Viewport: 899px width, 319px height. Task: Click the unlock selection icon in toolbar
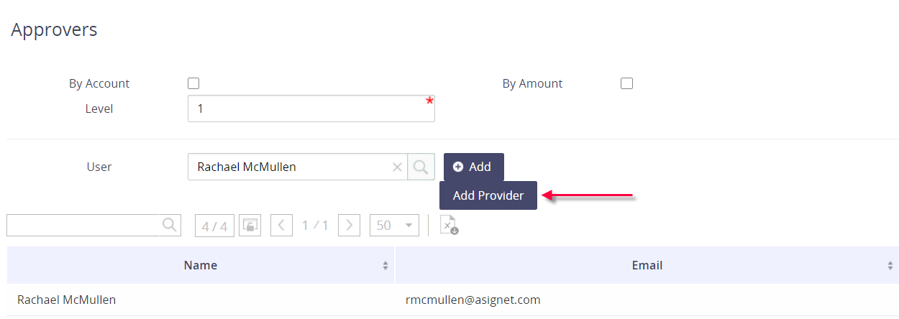pyautogui.click(x=249, y=226)
